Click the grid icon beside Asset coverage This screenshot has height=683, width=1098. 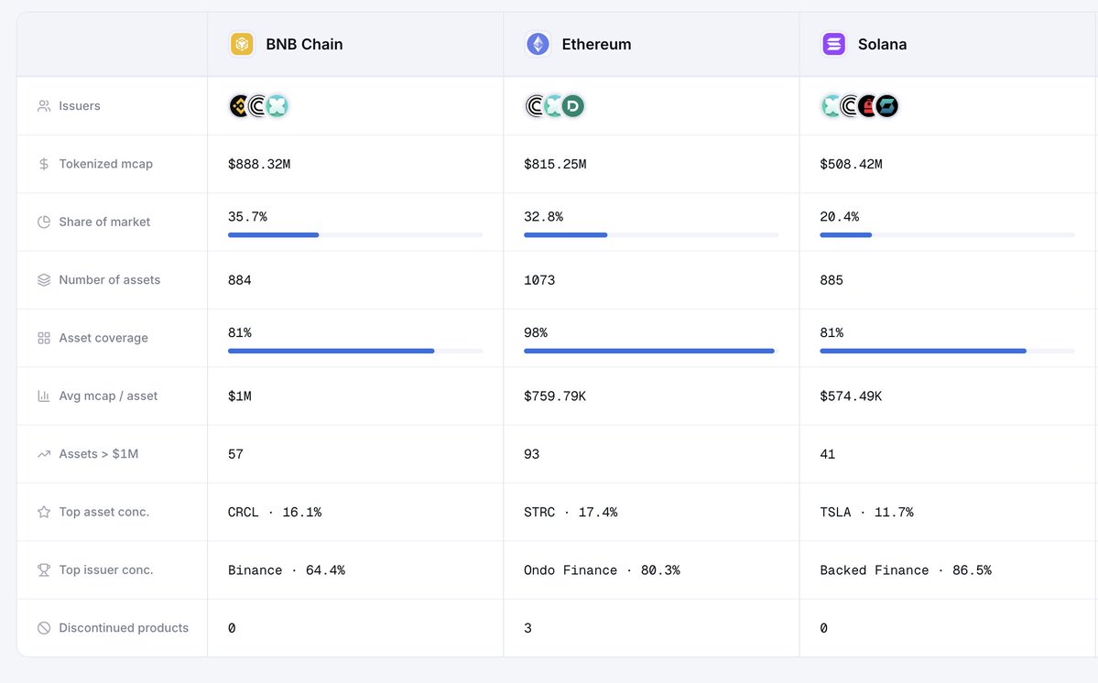click(43, 338)
